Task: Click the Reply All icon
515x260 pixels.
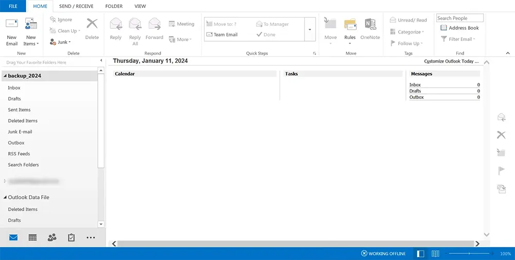Action: [135, 24]
